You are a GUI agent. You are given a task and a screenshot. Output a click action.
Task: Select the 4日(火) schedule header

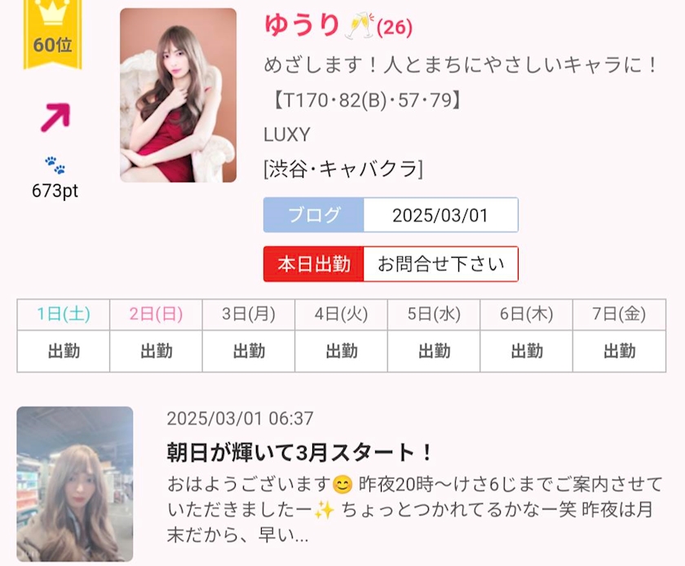coord(341,315)
